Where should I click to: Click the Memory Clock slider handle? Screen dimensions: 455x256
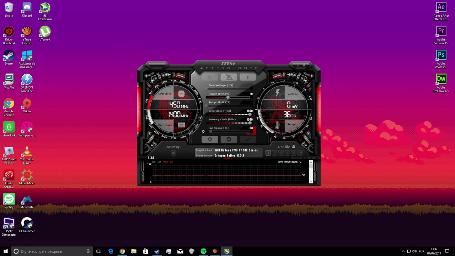click(250, 123)
